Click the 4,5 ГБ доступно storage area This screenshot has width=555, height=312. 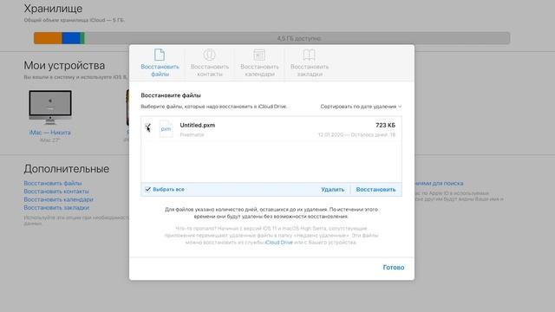coord(298,38)
